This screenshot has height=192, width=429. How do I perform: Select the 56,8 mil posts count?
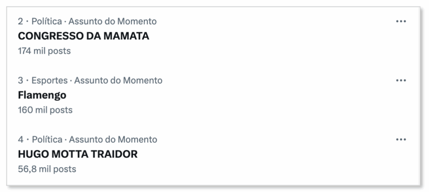point(47,169)
